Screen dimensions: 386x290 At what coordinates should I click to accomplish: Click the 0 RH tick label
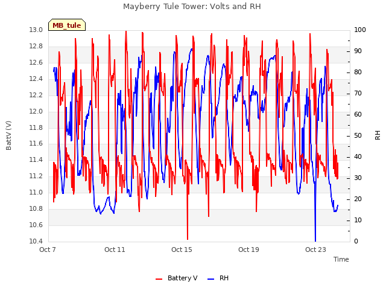[x=356, y=242]
